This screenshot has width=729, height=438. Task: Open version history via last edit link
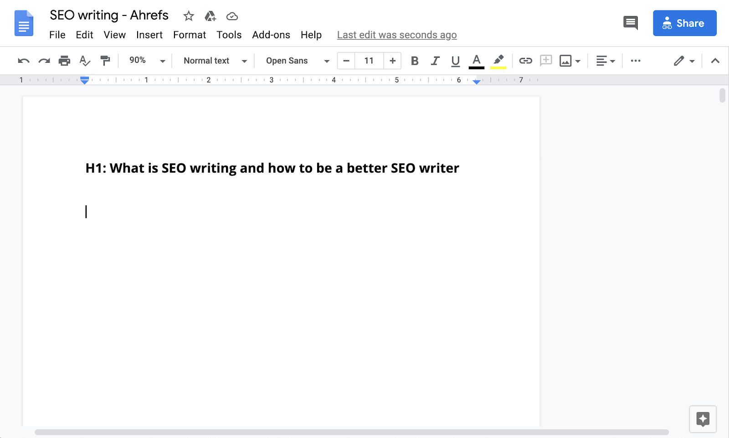(x=396, y=35)
